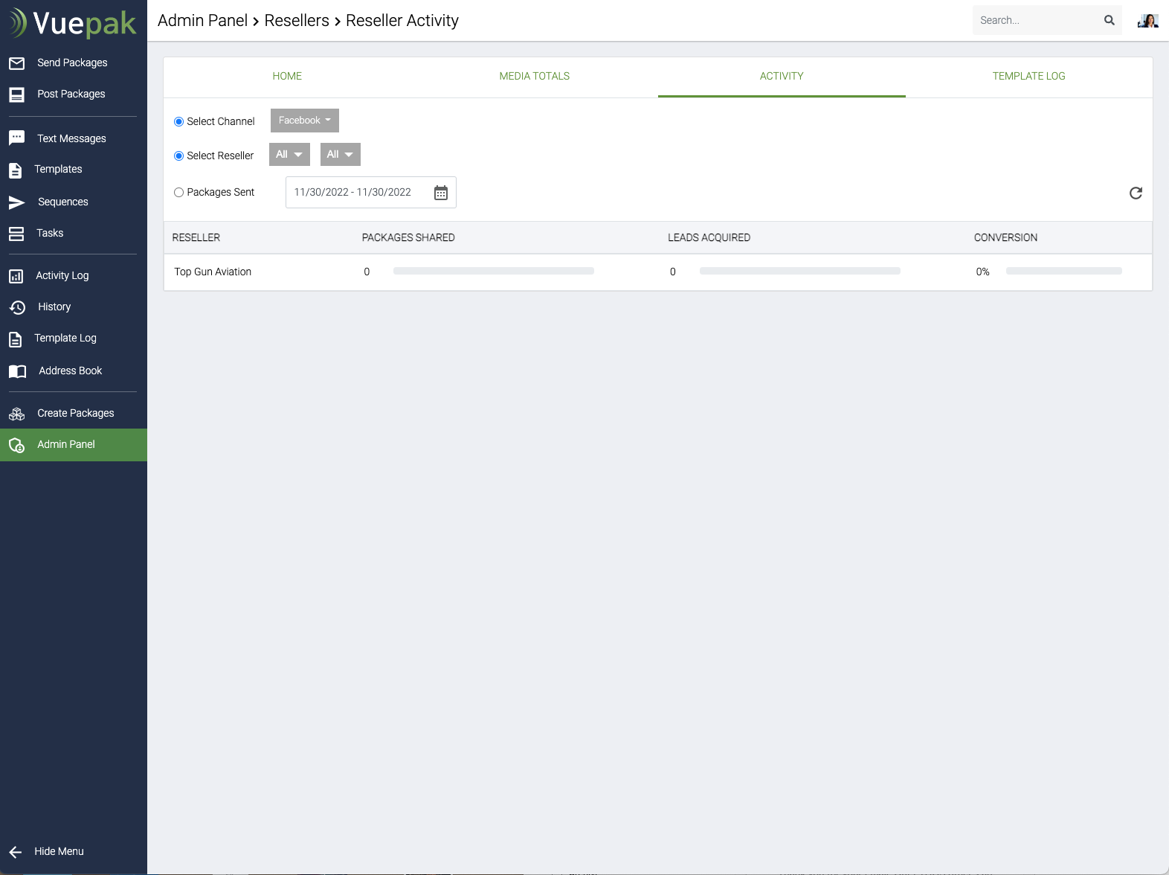Expand the Facebook channel dropdown

304,121
